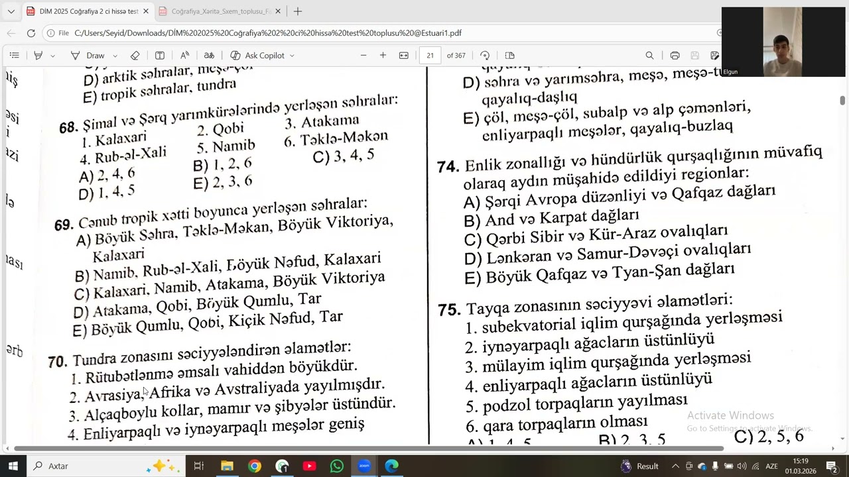Click question 68 answer 'B) 1, 2, 6'
The height and width of the screenshot is (477, 849).
click(x=222, y=164)
